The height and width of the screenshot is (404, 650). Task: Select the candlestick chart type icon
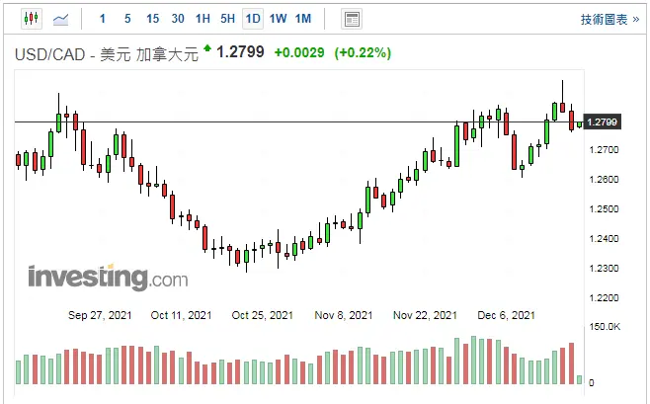coord(31,19)
